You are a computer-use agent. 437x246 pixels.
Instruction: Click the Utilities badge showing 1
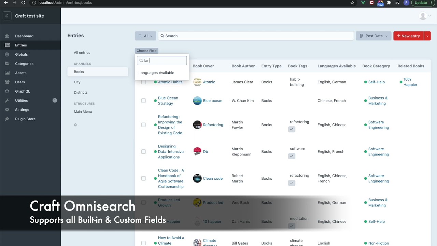pos(55,100)
